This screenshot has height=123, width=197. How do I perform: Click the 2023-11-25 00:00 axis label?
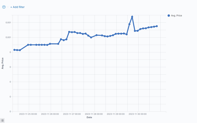click(28, 114)
